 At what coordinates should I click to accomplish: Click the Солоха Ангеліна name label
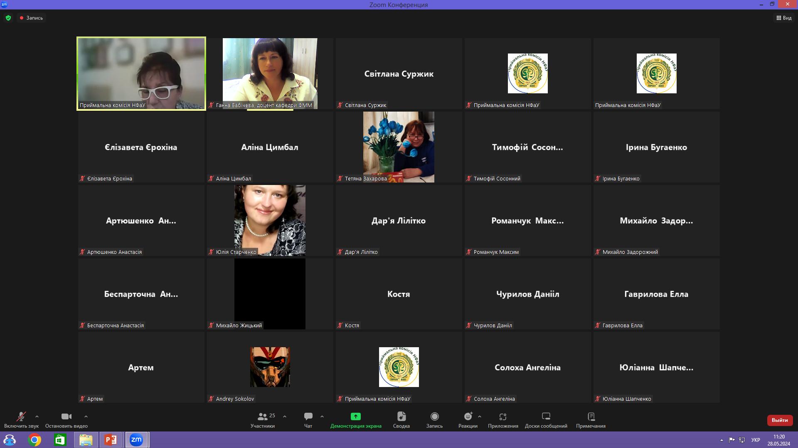(x=494, y=399)
